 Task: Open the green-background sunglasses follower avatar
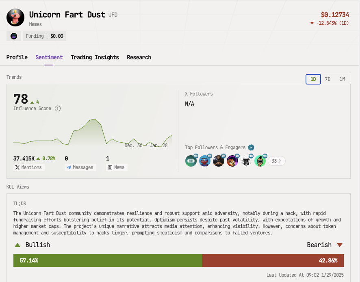pos(260,161)
